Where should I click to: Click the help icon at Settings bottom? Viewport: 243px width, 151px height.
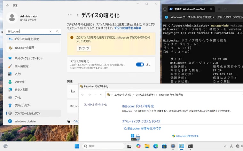tap(69, 121)
